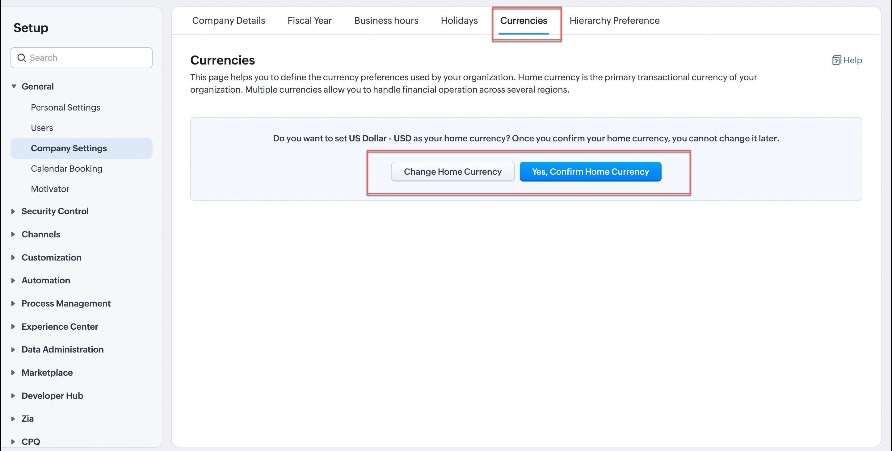The height and width of the screenshot is (451, 892).
Task: Open the Users settings item
Action: (42, 128)
